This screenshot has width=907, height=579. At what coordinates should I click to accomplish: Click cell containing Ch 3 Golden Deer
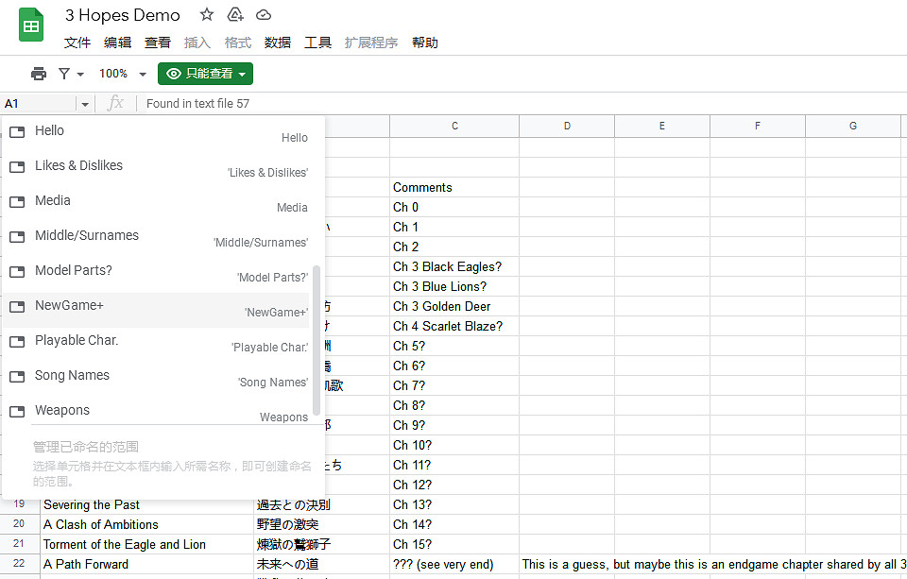[453, 306]
